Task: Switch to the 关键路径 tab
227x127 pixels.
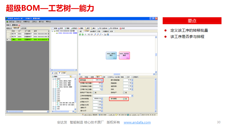Action: tap(105, 31)
